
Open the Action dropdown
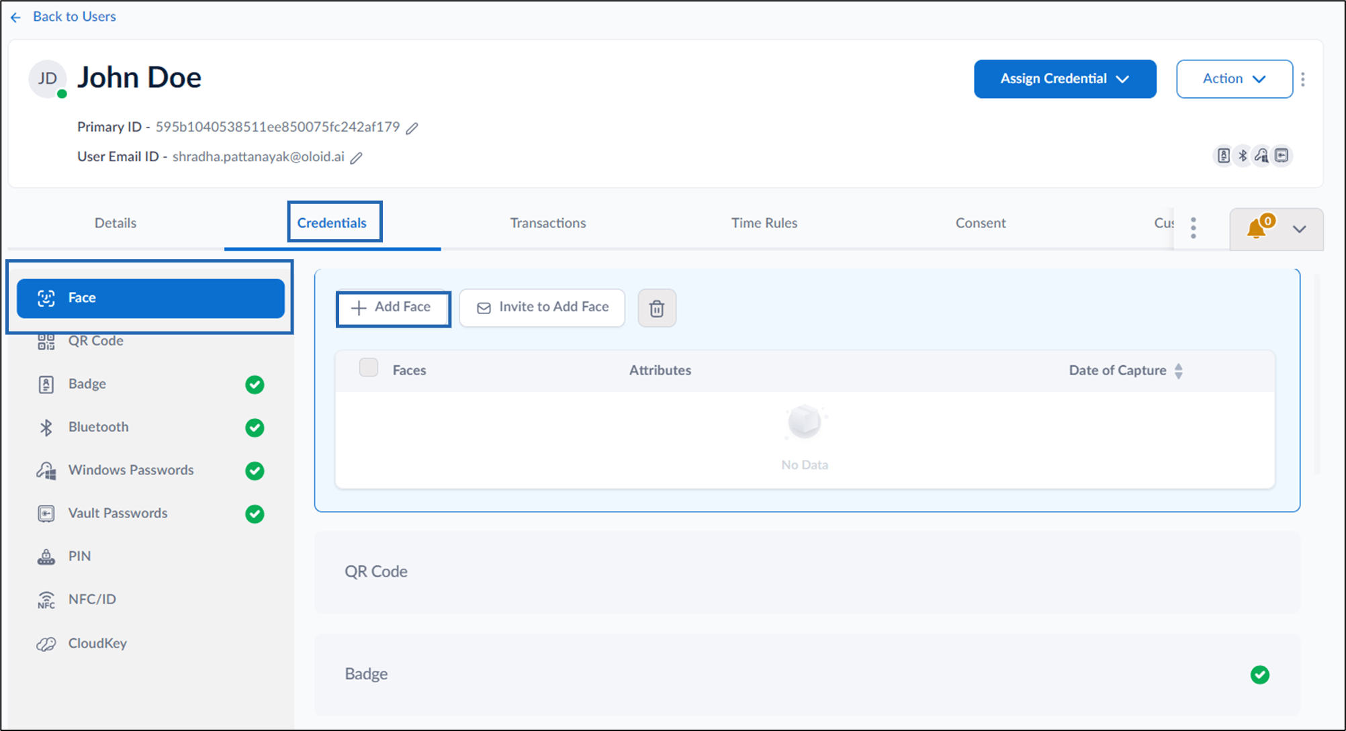point(1235,79)
